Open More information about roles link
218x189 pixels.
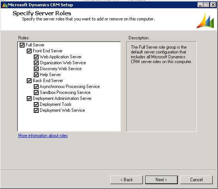tap(43, 136)
